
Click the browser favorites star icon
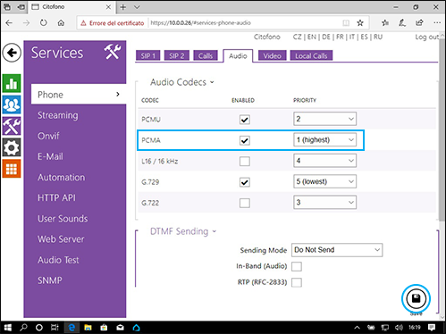(x=360, y=23)
